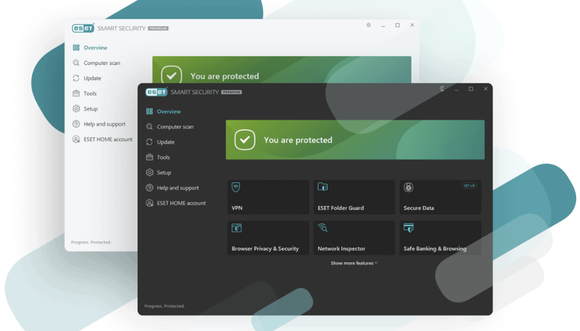Click the Tools briefcase icon in dark window
Screen dimensions: 580x331
[149, 157]
